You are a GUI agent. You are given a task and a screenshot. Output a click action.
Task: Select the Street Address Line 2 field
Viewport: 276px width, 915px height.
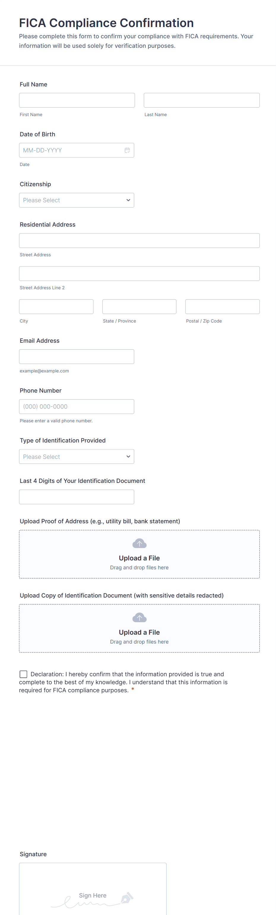pos(139,274)
